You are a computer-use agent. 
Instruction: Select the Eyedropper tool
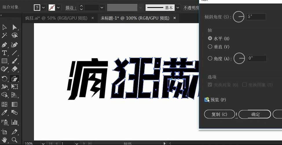[4, 113]
